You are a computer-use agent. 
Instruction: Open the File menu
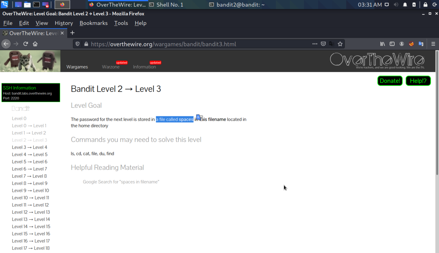click(x=8, y=23)
